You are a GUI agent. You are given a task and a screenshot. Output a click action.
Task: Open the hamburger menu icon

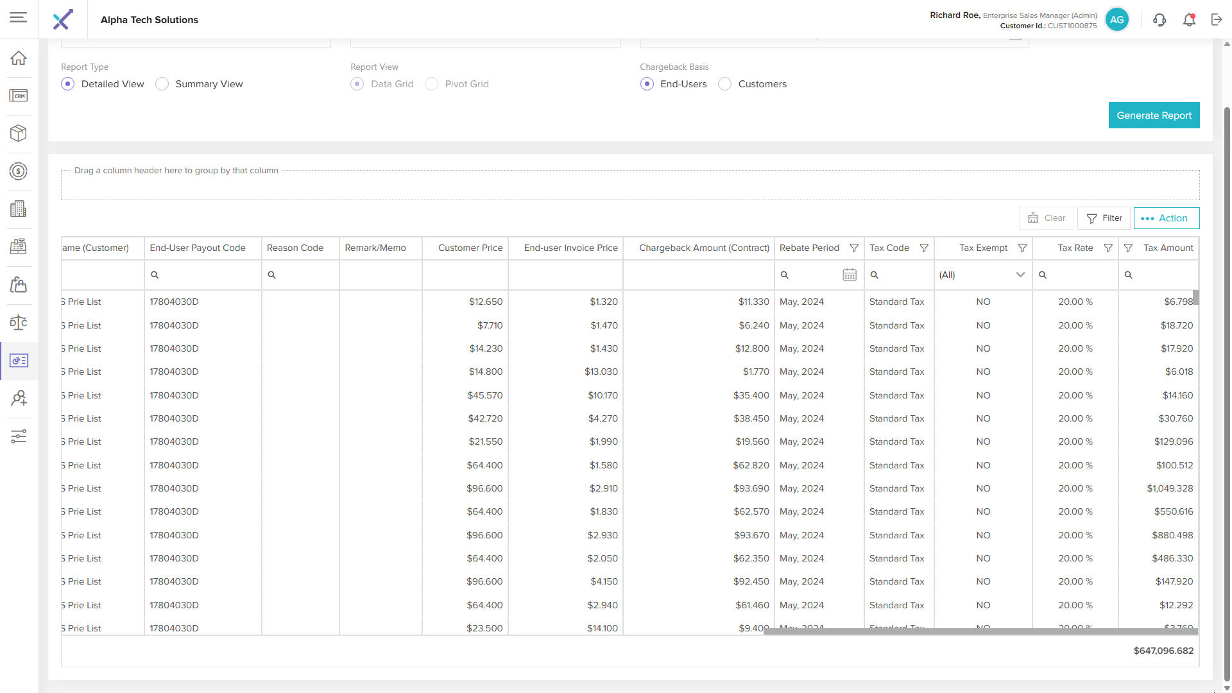click(x=19, y=18)
